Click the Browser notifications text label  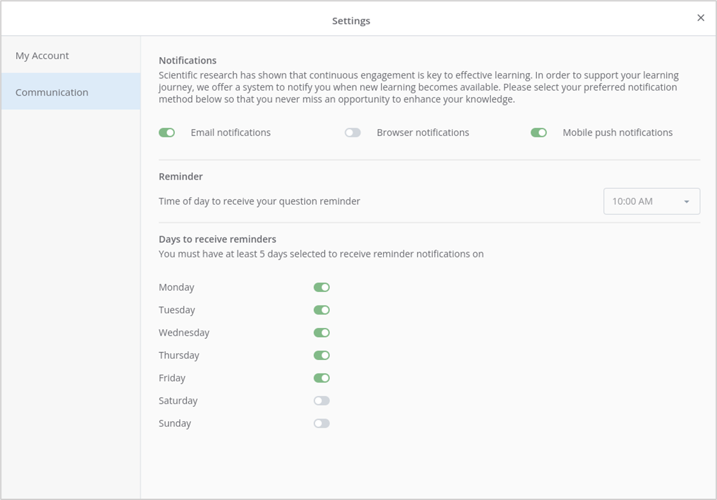click(422, 133)
